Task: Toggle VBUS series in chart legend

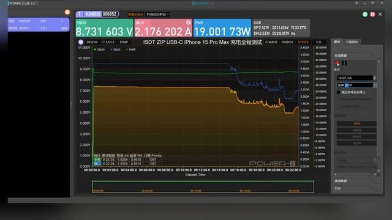Action: pyautogui.click(x=99, y=50)
